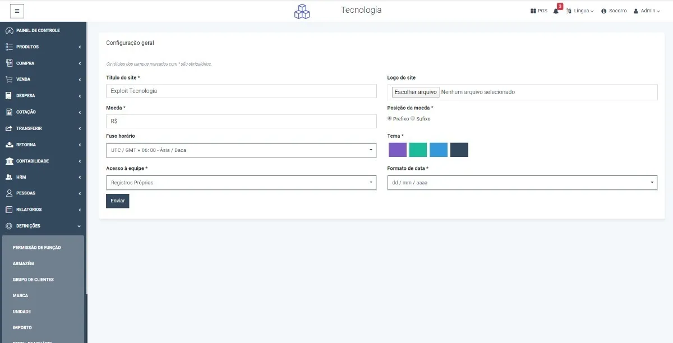Click the Contabilidade bank icon
Screen dimensions: 673x343
coord(9,161)
